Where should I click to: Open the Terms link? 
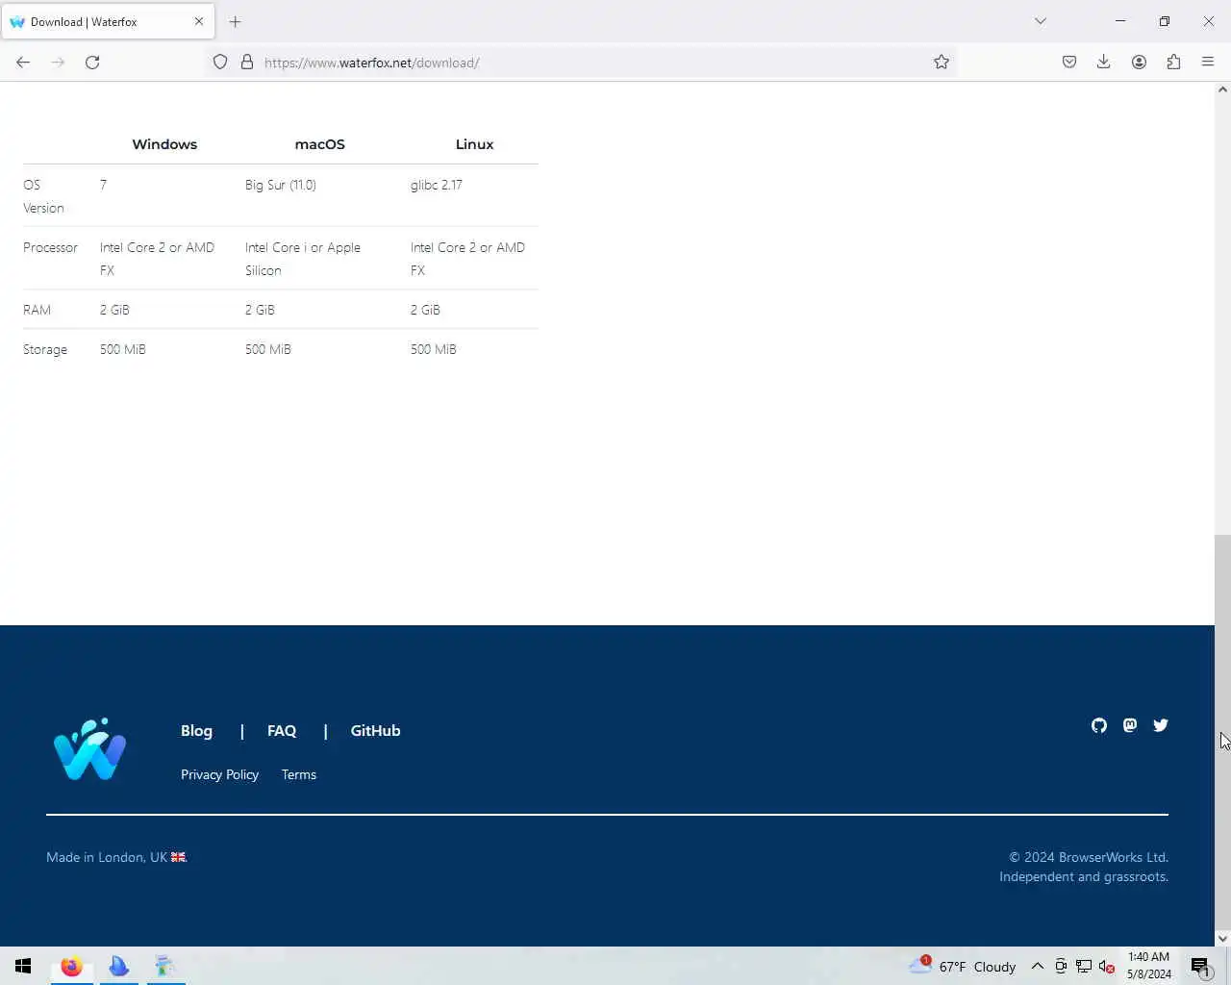coord(299,775)
